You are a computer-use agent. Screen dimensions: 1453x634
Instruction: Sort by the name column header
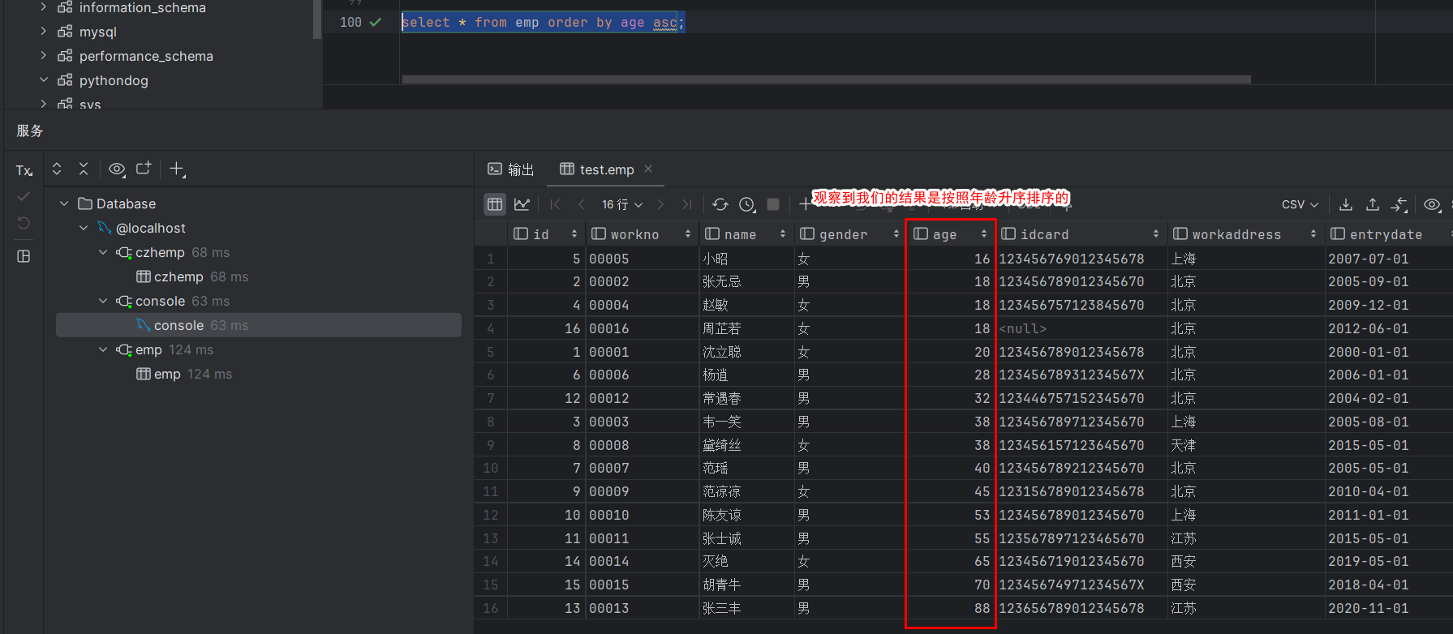tap(746, 234)
